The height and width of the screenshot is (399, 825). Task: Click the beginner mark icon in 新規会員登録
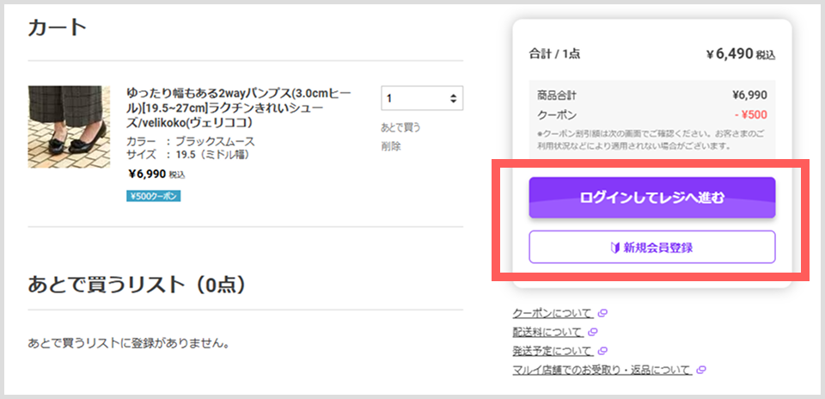615,248
